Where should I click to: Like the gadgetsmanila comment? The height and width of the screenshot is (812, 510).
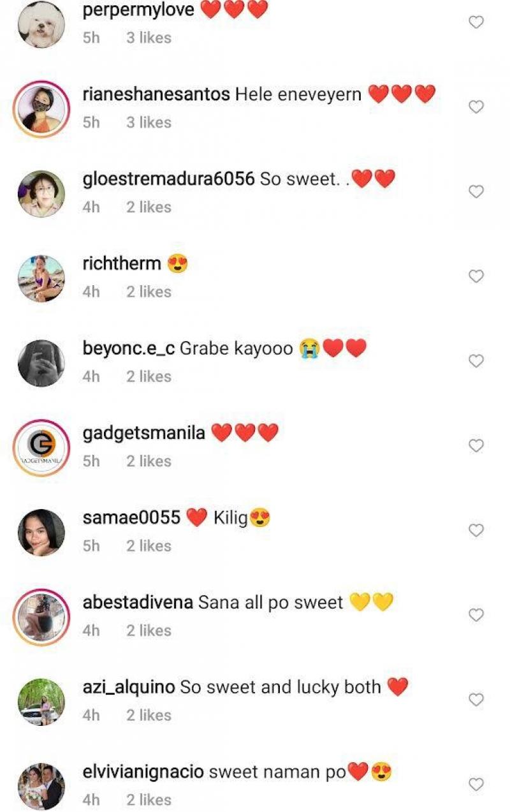[x=476, y=446]
